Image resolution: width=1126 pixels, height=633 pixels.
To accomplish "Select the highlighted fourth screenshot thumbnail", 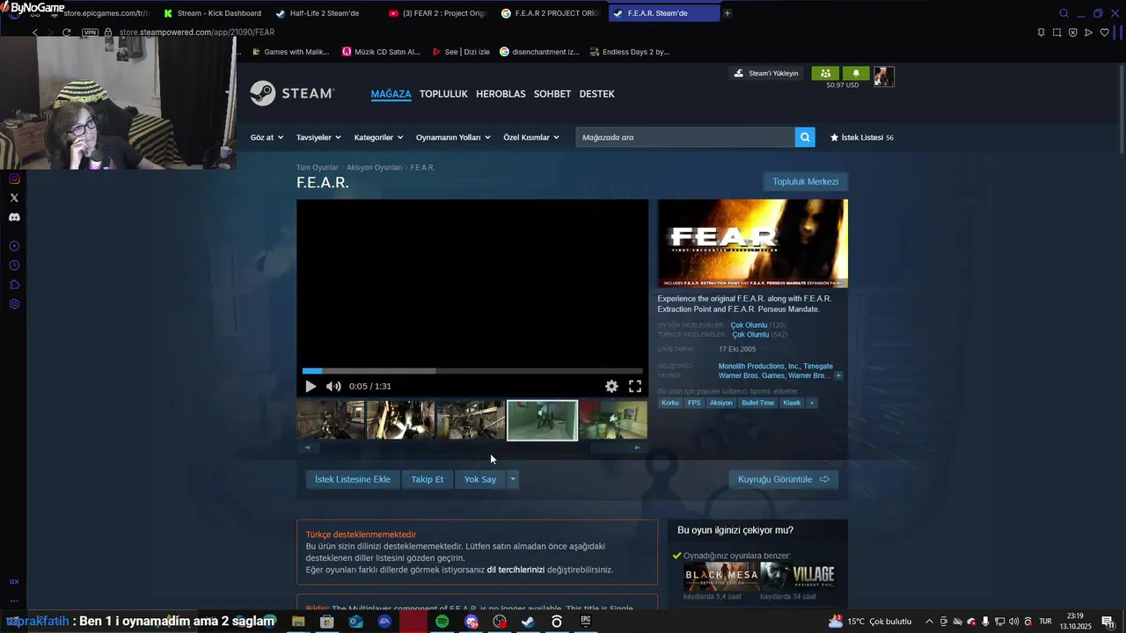I will [x=542, y=420].
